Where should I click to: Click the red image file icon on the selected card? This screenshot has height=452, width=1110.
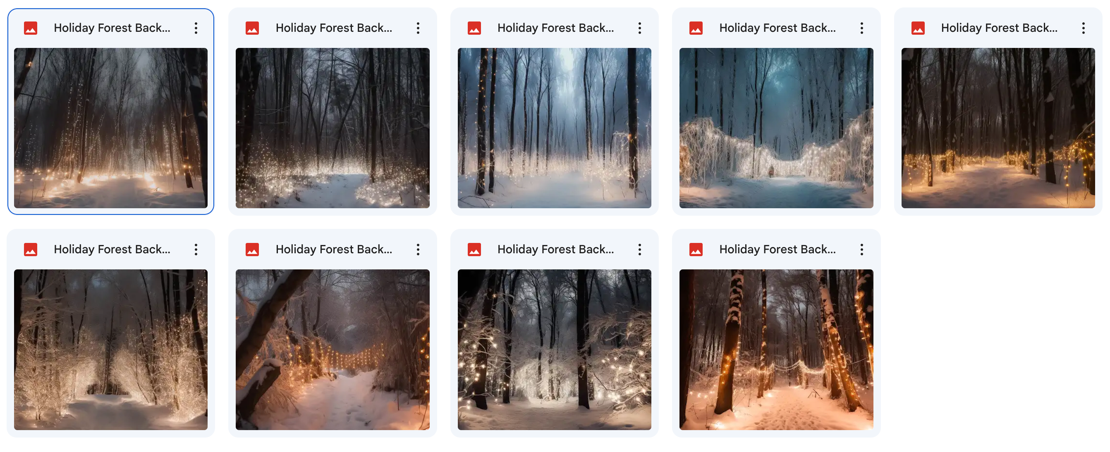[30, 28]
